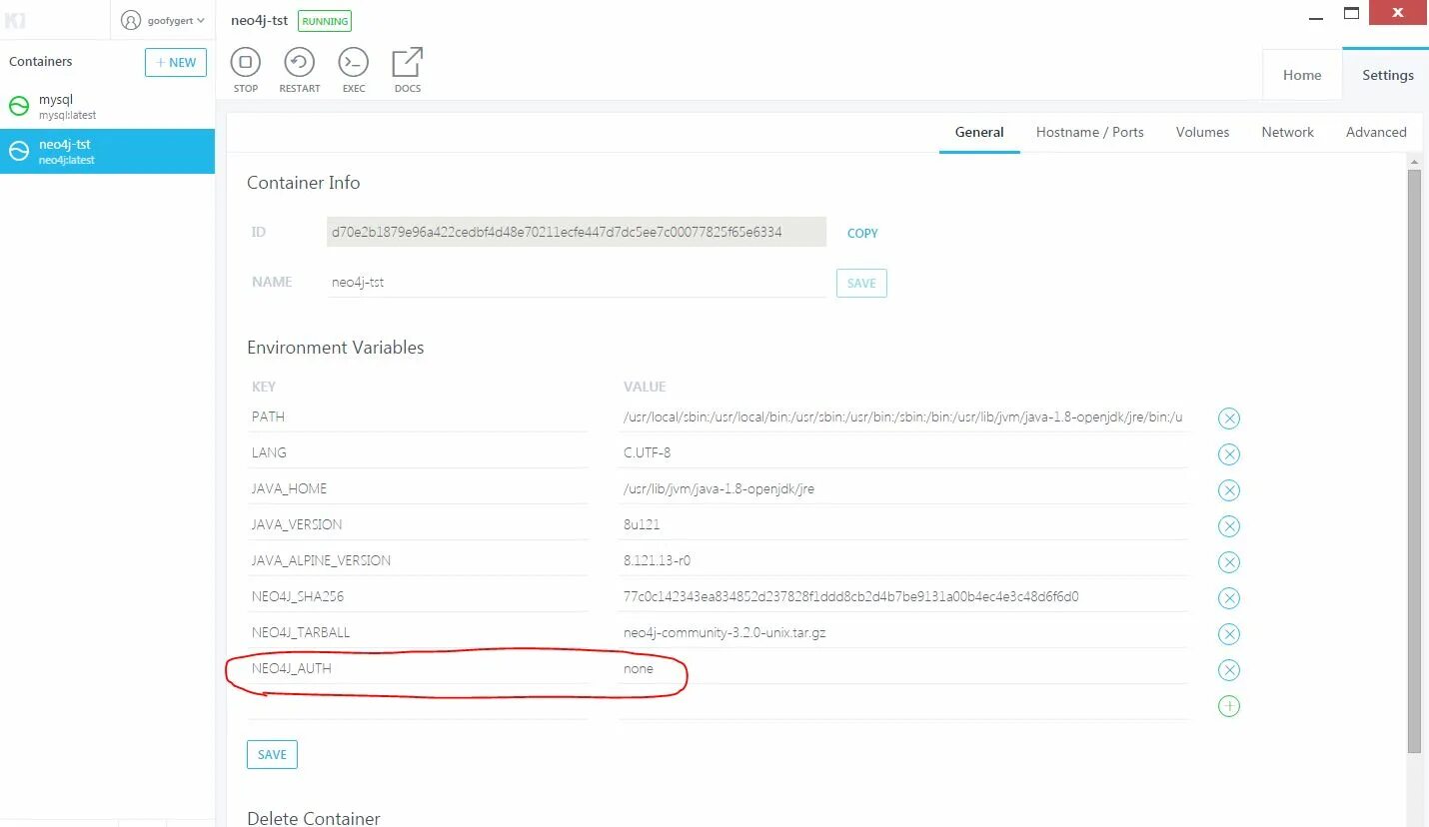Screen dimensions: 1429x827
Task: Edit the NEO4J_TARBALL value field
Action: (x=903, y=632)
